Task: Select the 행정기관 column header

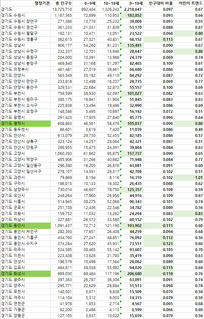Action: pyautogui.click(x=42, y=3)
